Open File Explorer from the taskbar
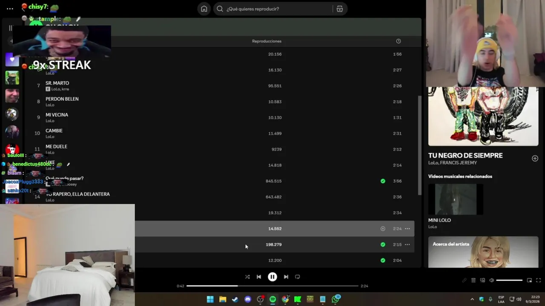 pyautogui.click(x=223, y=299)
